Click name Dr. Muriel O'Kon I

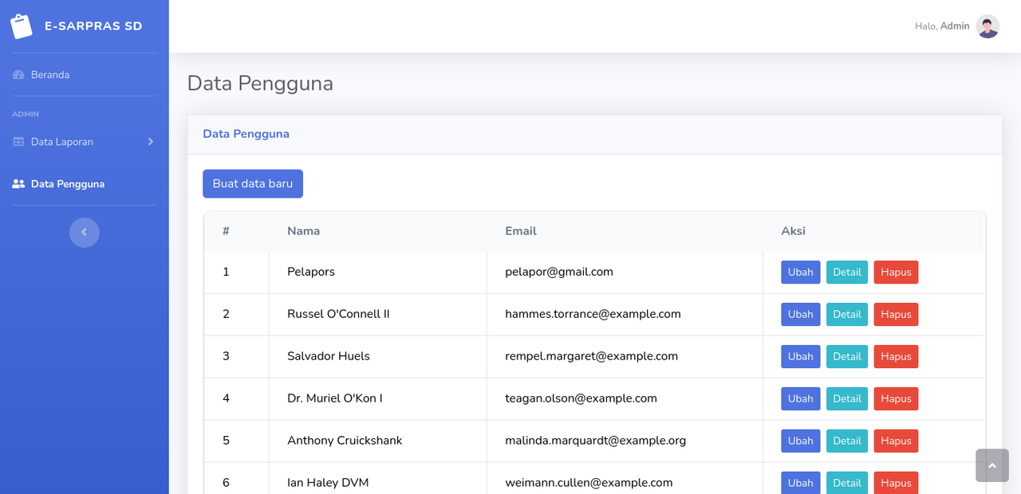click(x=335, y=398)
